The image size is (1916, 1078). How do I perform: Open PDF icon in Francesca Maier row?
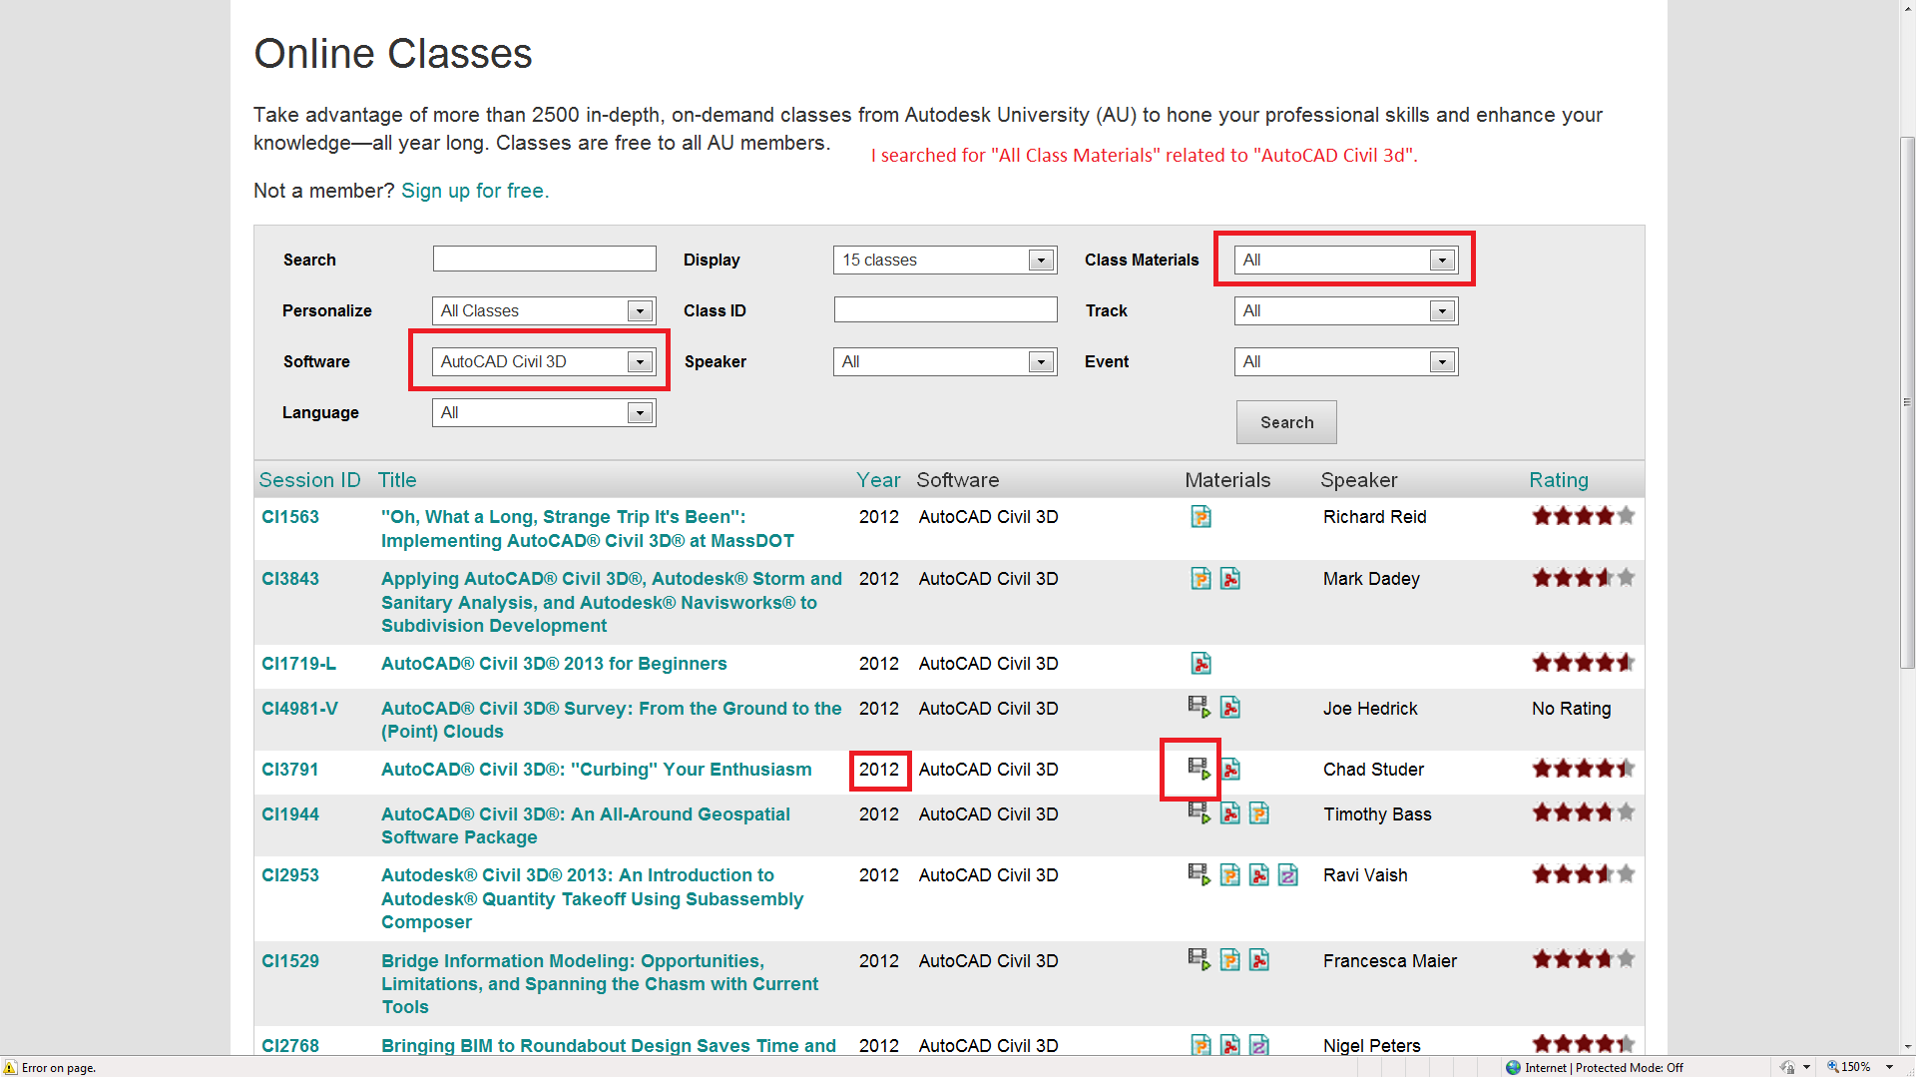pyautogui.click(x=1259, y=960)
